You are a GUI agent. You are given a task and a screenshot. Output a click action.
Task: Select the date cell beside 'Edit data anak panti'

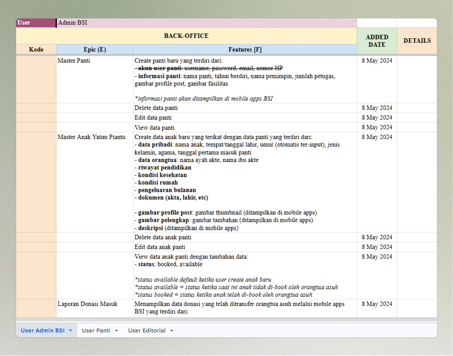[377, 247]
